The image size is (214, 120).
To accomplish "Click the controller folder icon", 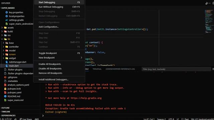I will 7,47.
